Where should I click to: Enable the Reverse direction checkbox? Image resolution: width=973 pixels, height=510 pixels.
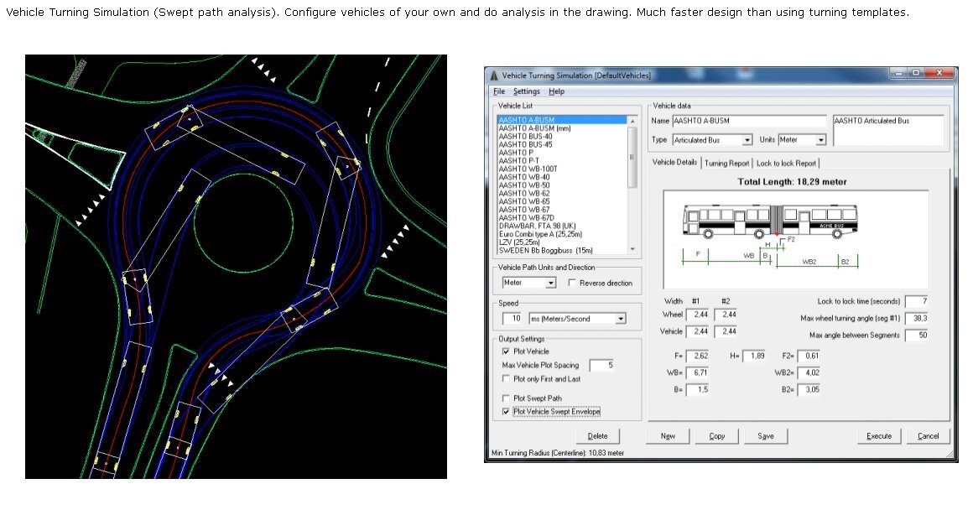coord(573,284)
